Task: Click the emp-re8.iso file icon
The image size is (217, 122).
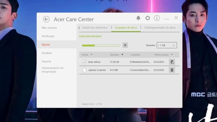Action: tap(84, 62)
